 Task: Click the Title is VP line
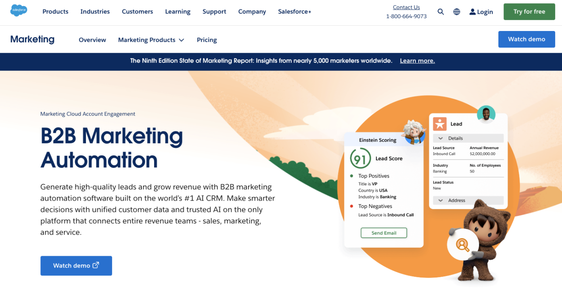[368, 184]
